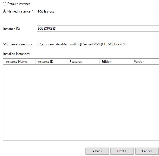Click the Instance ID field containing SQLEXPRESS
Screen dimensions: 159x156
pyautogui.click(x=98, y=29)
